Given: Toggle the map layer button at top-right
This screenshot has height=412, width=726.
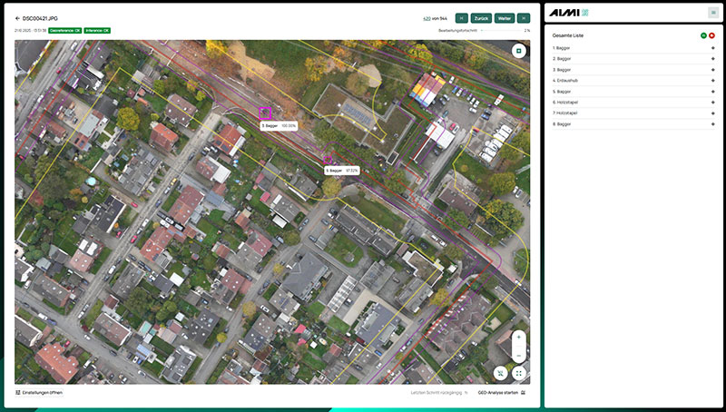Looking at the screenshot, I should click(519, 51).
